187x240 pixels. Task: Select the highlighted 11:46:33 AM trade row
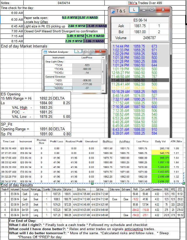point(140,80)
